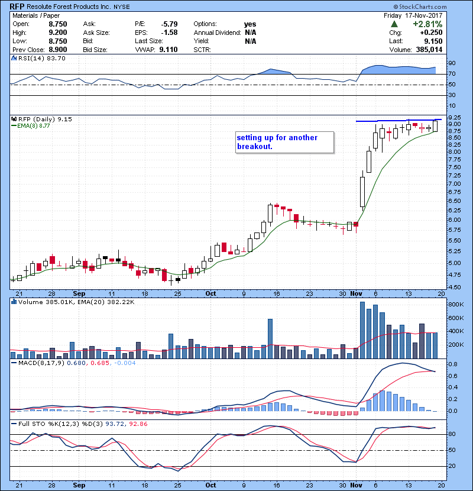Click the 800K volume axis label

(456, 305)
